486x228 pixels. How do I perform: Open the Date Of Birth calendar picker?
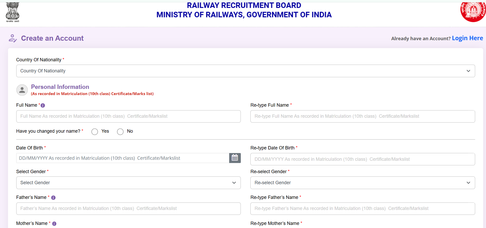[235, 158]
